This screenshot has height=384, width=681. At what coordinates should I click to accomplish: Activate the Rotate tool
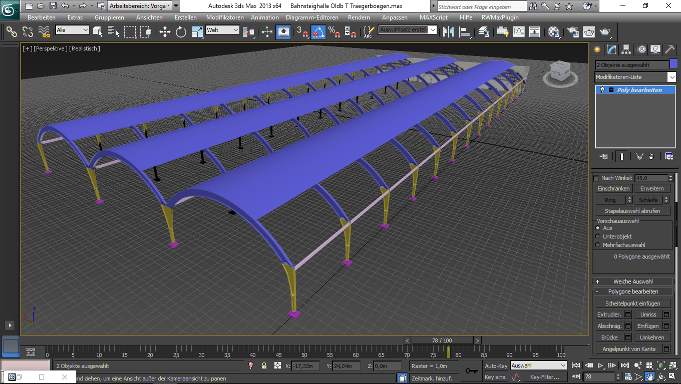tap(181, 32)
